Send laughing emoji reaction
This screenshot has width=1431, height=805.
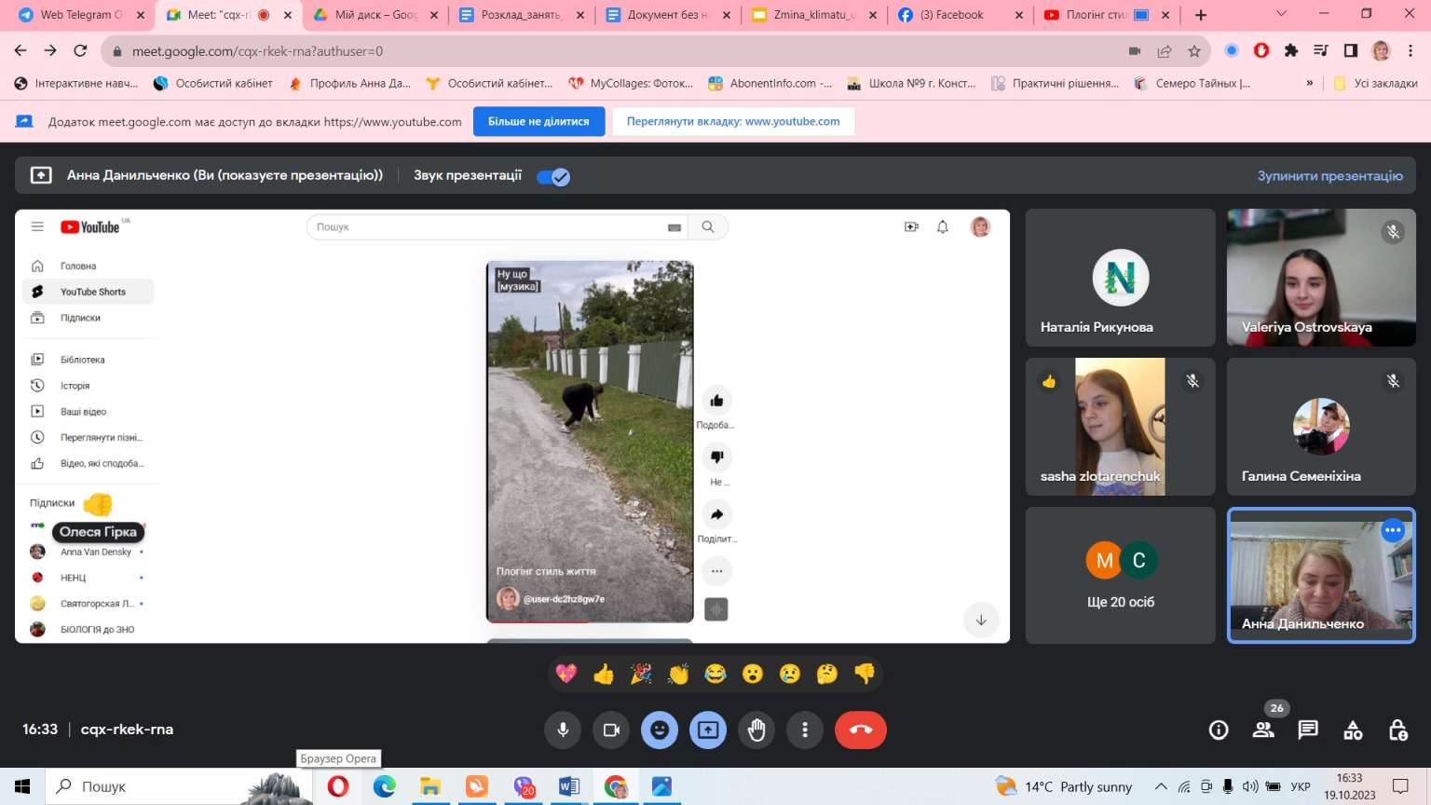pyautogui.click(x=715, y=674)
